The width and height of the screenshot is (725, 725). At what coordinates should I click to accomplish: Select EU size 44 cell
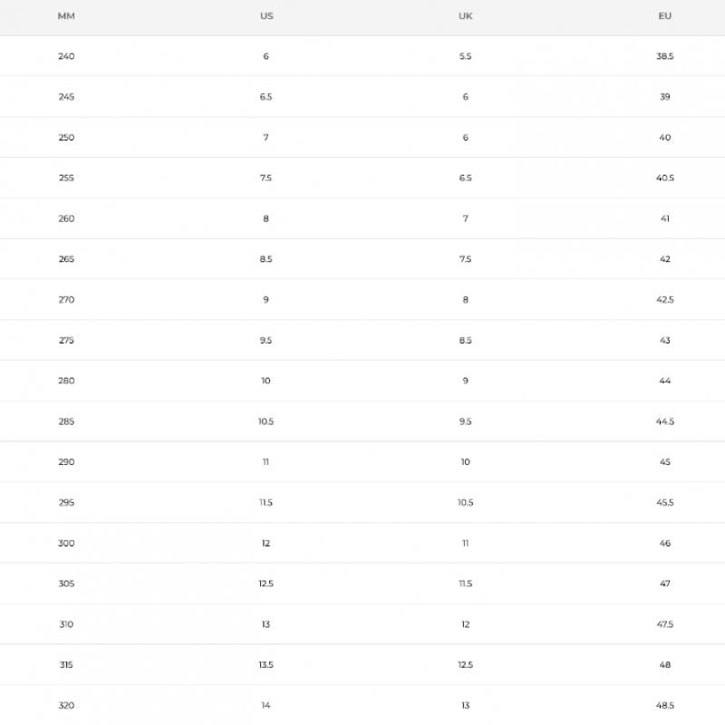pyautogui.click(x=664, y=381)
